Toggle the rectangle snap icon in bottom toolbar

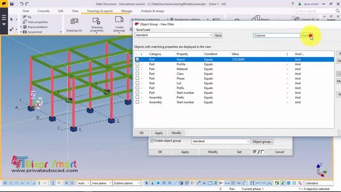(x=11, y=183)
